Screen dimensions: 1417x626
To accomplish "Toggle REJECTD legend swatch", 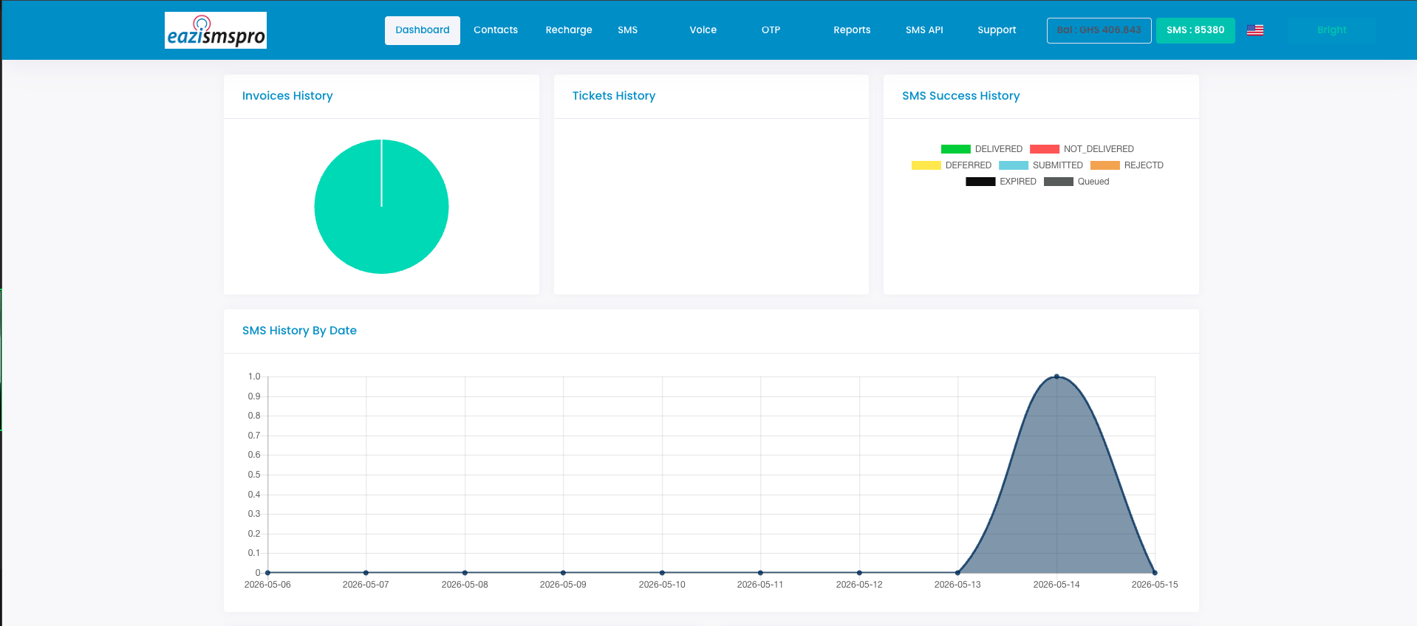I will tap(1105, 165).
